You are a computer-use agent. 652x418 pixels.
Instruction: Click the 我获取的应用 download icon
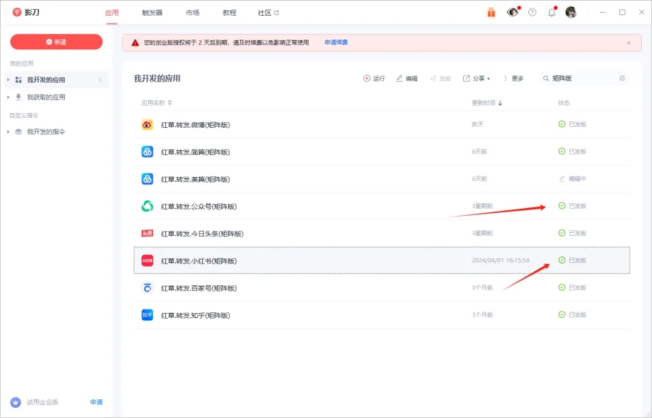click(18, 97)
